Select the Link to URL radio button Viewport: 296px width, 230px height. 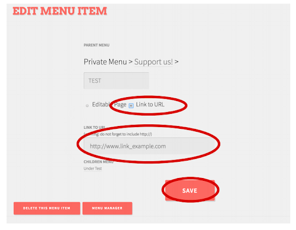(131, 106)
